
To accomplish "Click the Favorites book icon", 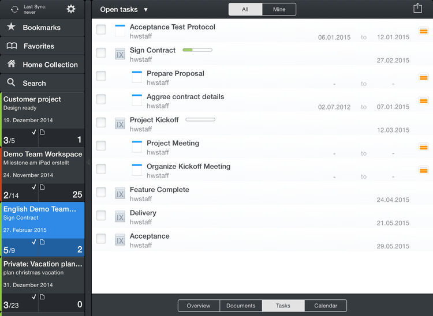I will click(x=12, y=46).
